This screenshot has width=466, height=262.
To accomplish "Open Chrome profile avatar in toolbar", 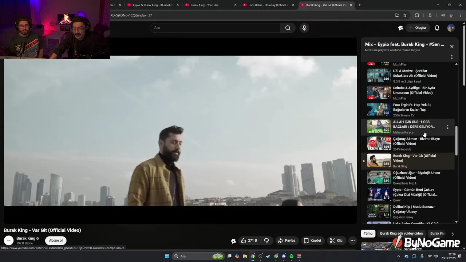I will point(452,15).
